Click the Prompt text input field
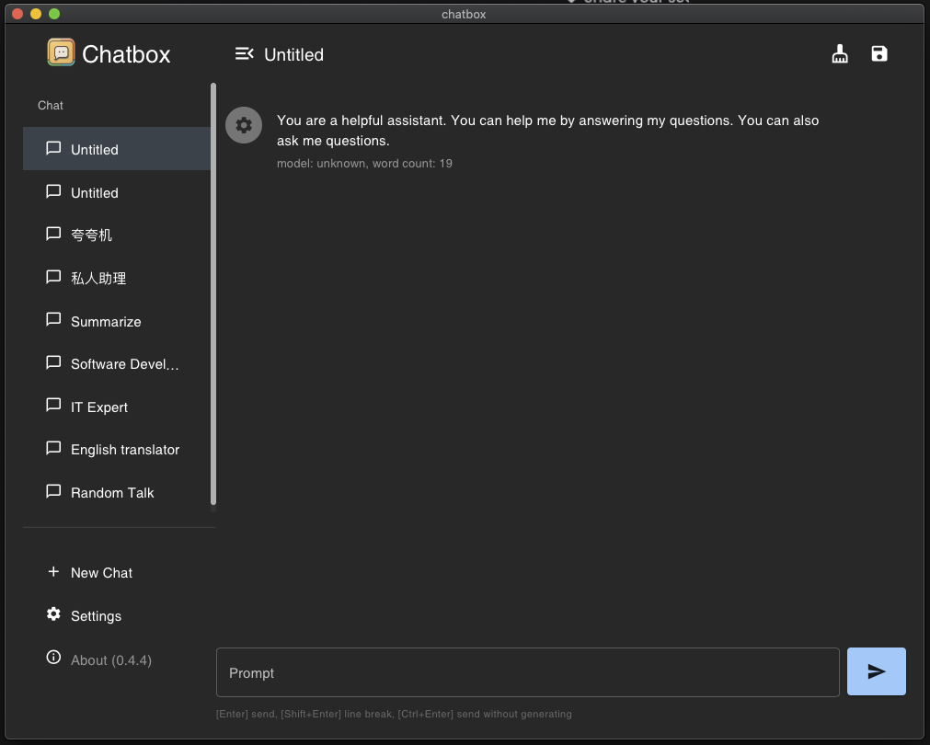 click(x=527, y=672)
